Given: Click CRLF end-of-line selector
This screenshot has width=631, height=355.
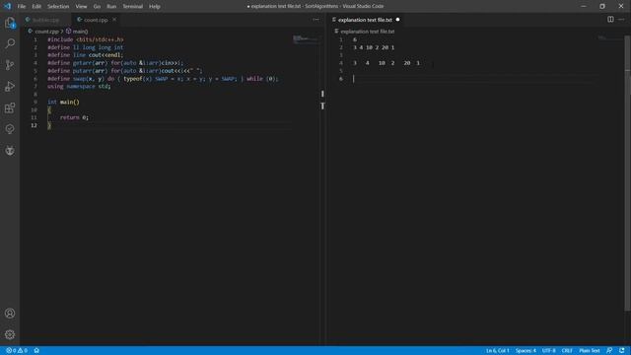Looking at the screenshot, I should pyautogui.click(x=567, y=351).
